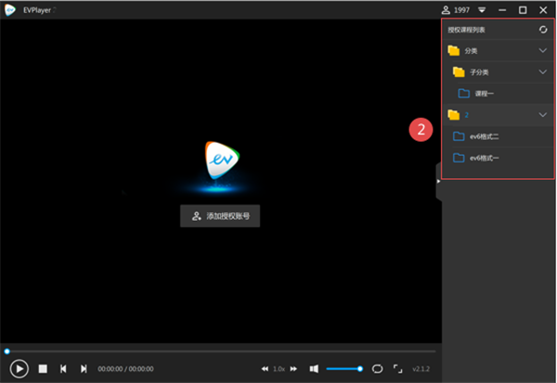Skip to the previous video
The image size is (557, 383).
coord(63,369)
